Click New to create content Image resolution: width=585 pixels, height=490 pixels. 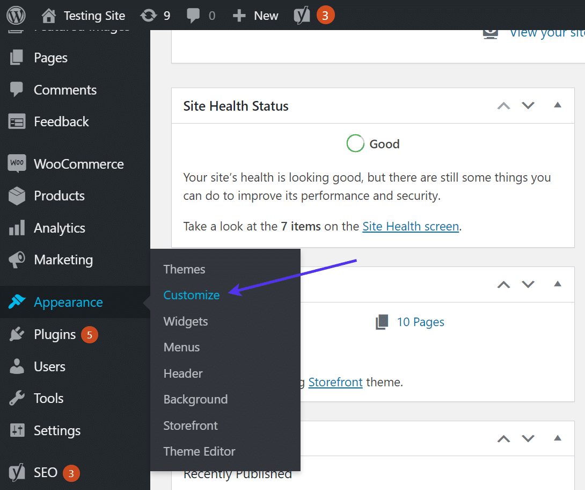[255, 15]
